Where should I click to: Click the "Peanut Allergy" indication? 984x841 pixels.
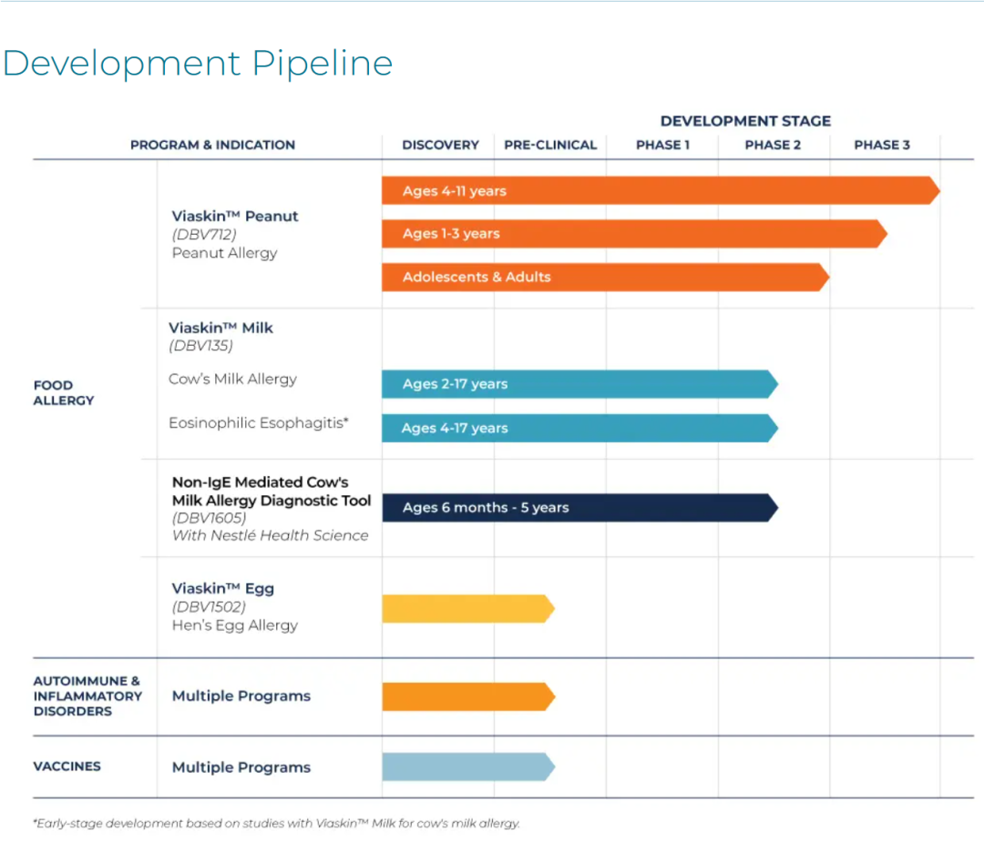(225, 253)
